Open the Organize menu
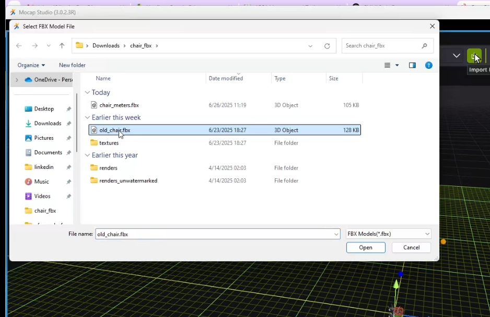Screen dimensions: 490x317 31,65
